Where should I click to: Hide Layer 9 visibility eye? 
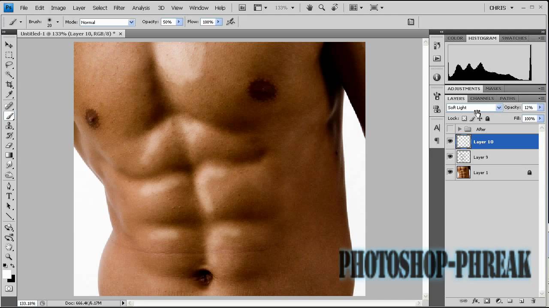[x=450, y=157]
